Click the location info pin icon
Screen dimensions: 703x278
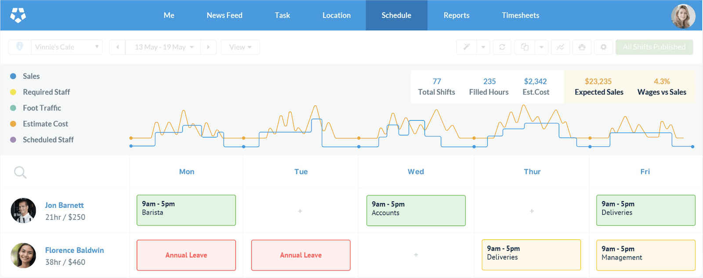click(20, 47)
